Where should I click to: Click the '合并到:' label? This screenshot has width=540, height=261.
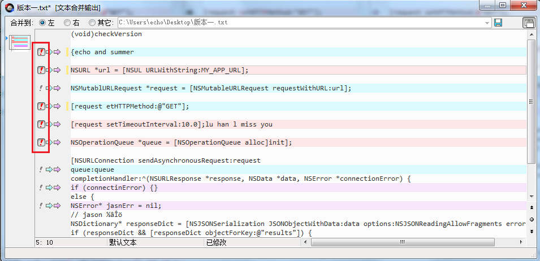tap(22, 23)
